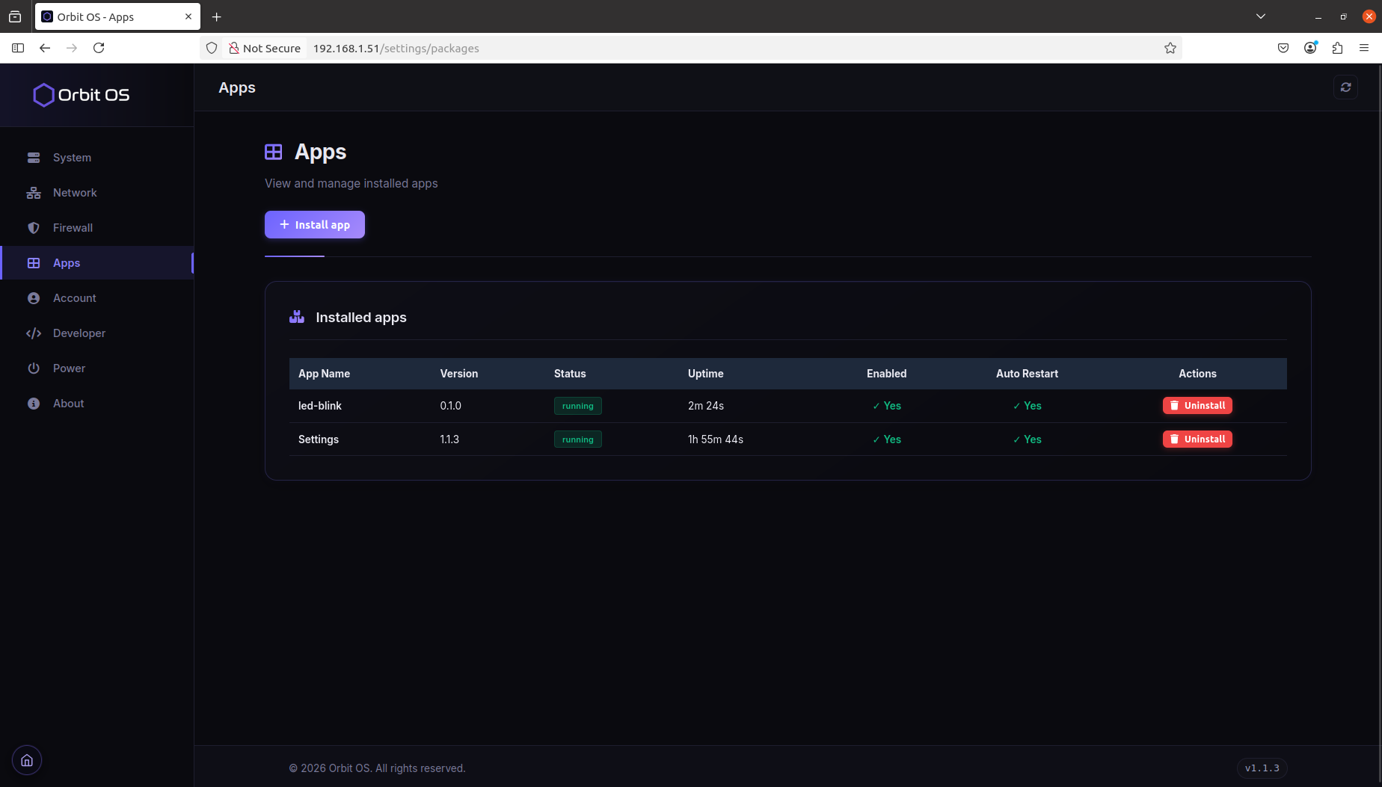The image size is (1382, 787).
Task: Click the Settings running status badge
Action: coord(578,439)
